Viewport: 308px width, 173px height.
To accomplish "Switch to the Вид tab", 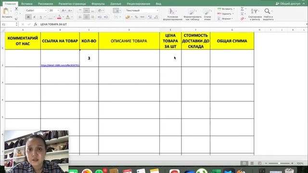I will click(x=158, y=4).
